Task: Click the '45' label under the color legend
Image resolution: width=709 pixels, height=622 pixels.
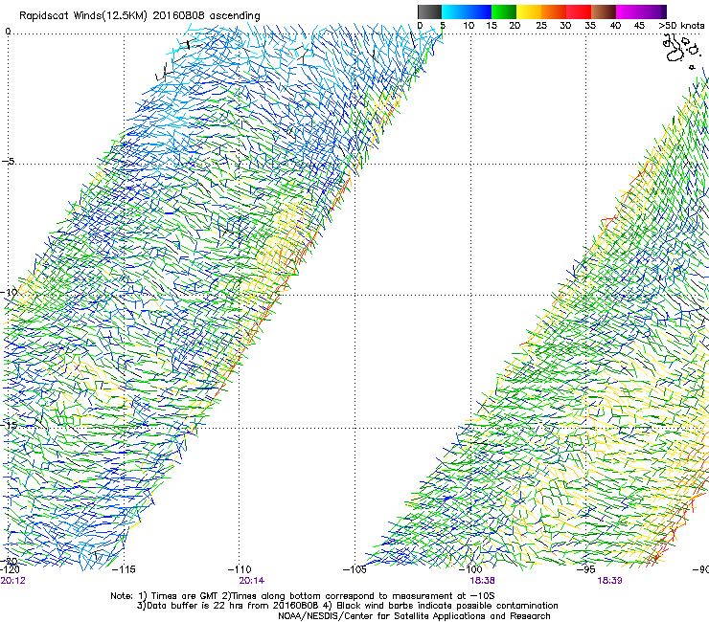Action: 639,26
